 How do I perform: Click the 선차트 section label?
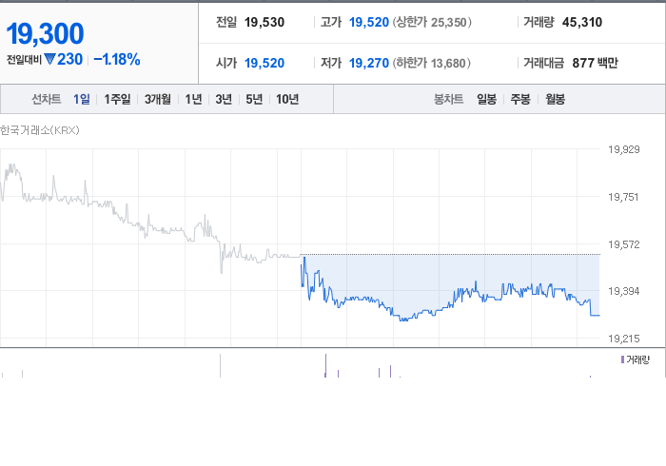47,99
